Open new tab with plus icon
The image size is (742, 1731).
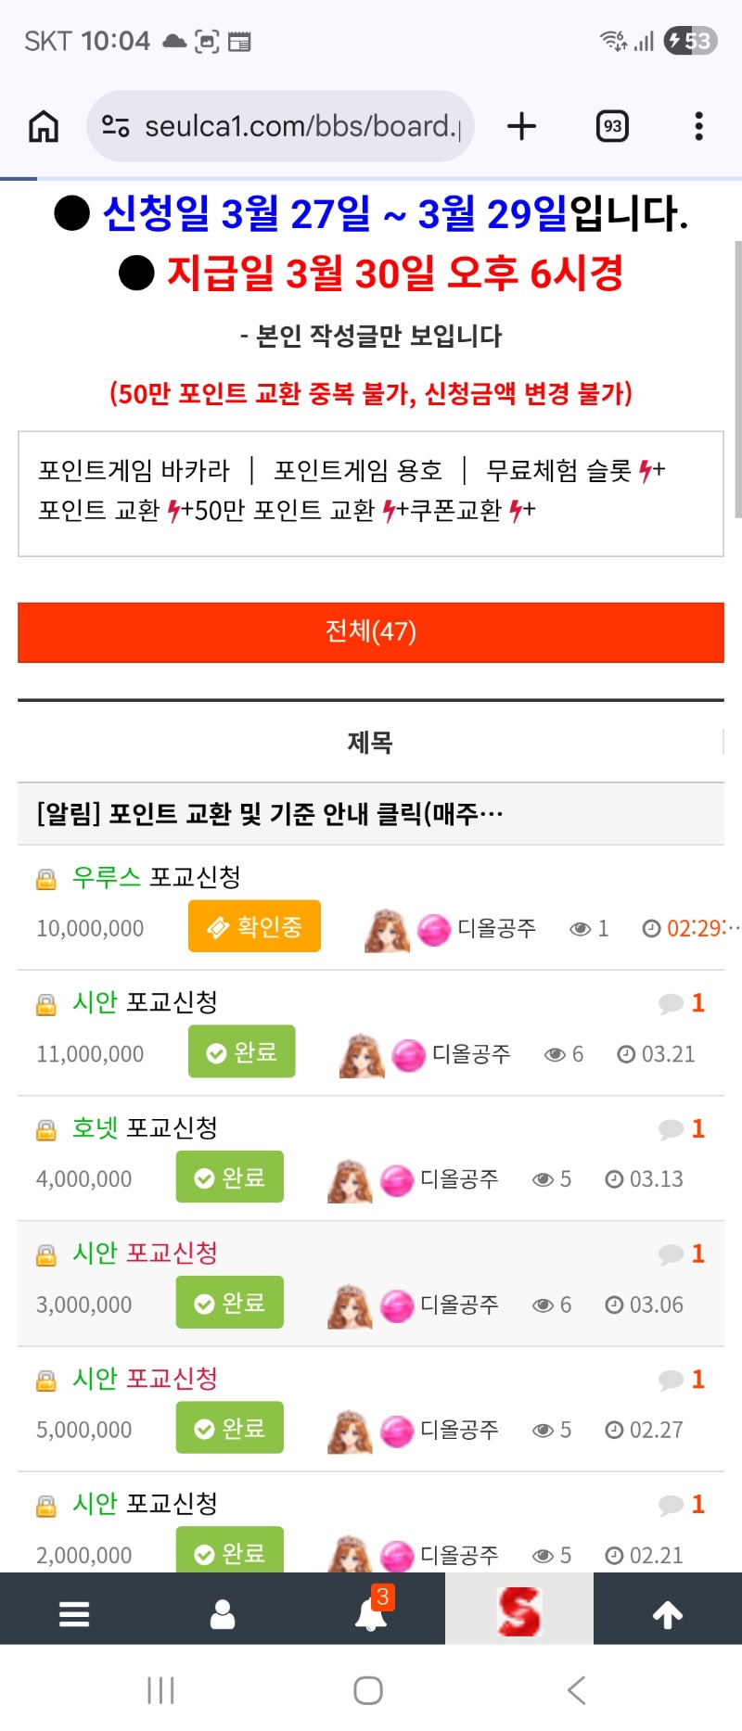point(522,126)
